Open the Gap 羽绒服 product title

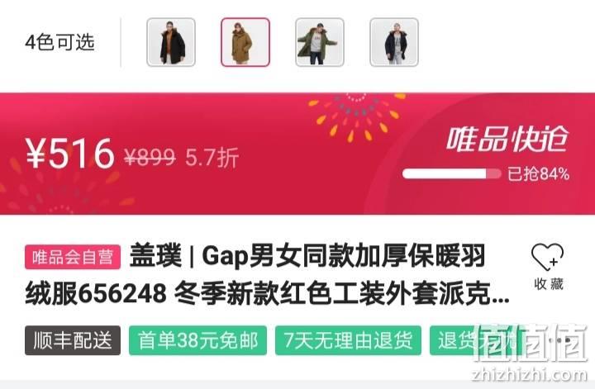267,274
